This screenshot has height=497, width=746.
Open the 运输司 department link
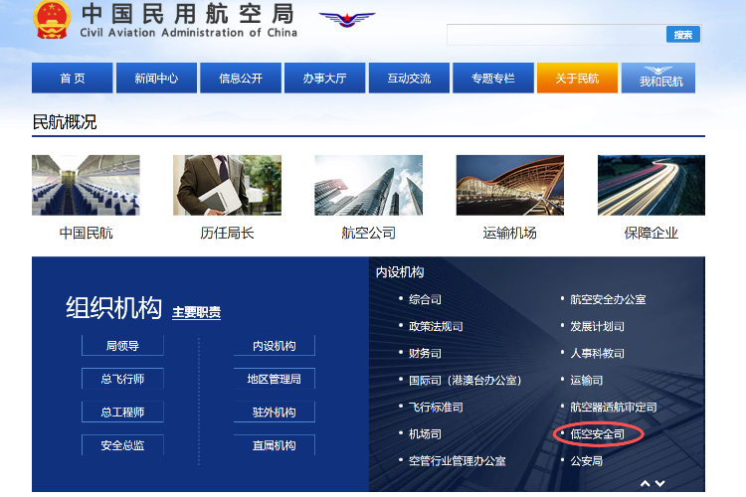[x=587, y=381]
